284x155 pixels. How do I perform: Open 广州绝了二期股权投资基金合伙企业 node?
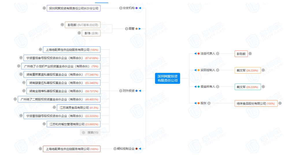[59, 99]
